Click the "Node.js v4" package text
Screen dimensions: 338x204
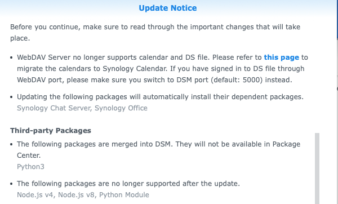point(35,195)
